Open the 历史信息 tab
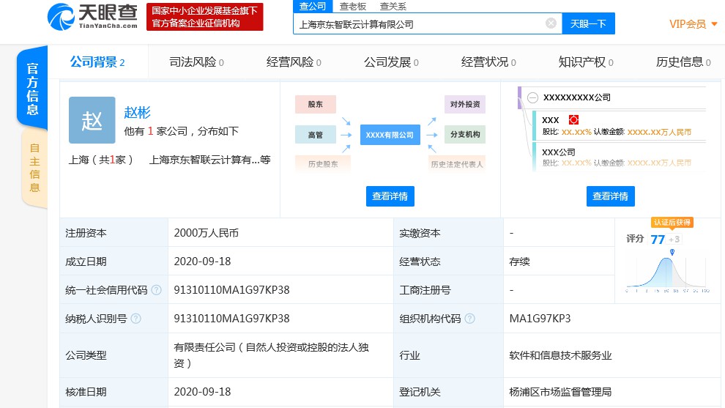Screen dimensions: 725x408 (683, 62)
